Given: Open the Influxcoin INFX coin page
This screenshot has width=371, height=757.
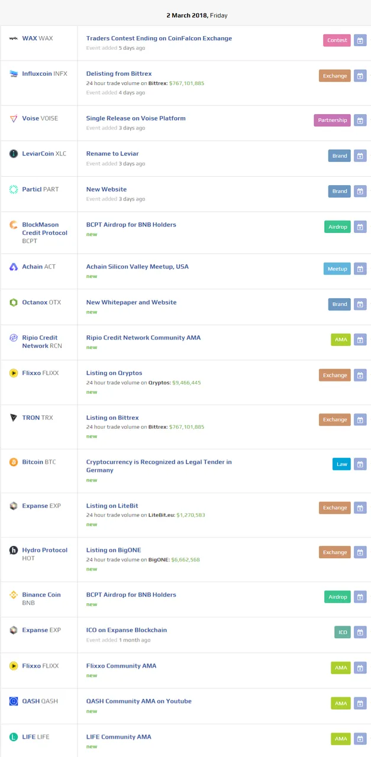Looking at the screenshot, I should (45, 74).
